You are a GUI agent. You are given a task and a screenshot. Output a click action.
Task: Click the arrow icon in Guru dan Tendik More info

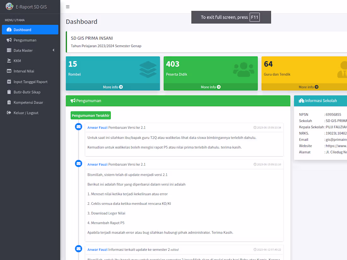point(316,87)
